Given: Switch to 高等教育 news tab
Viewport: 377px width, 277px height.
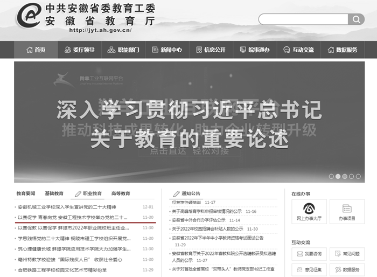Looking at the screenshot, I should (x=120, y=193).
